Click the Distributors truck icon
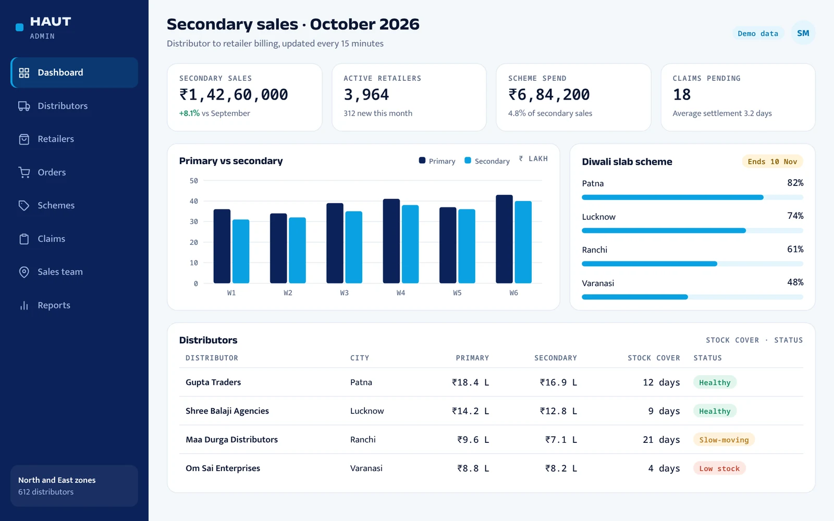The image size is (834, 521). click(x=24, y=106)
